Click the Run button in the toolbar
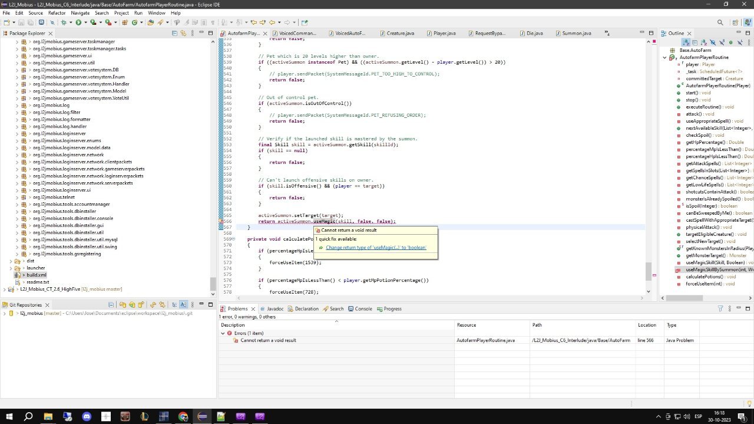The image size is (754, 424). click(x=78, y=22)
